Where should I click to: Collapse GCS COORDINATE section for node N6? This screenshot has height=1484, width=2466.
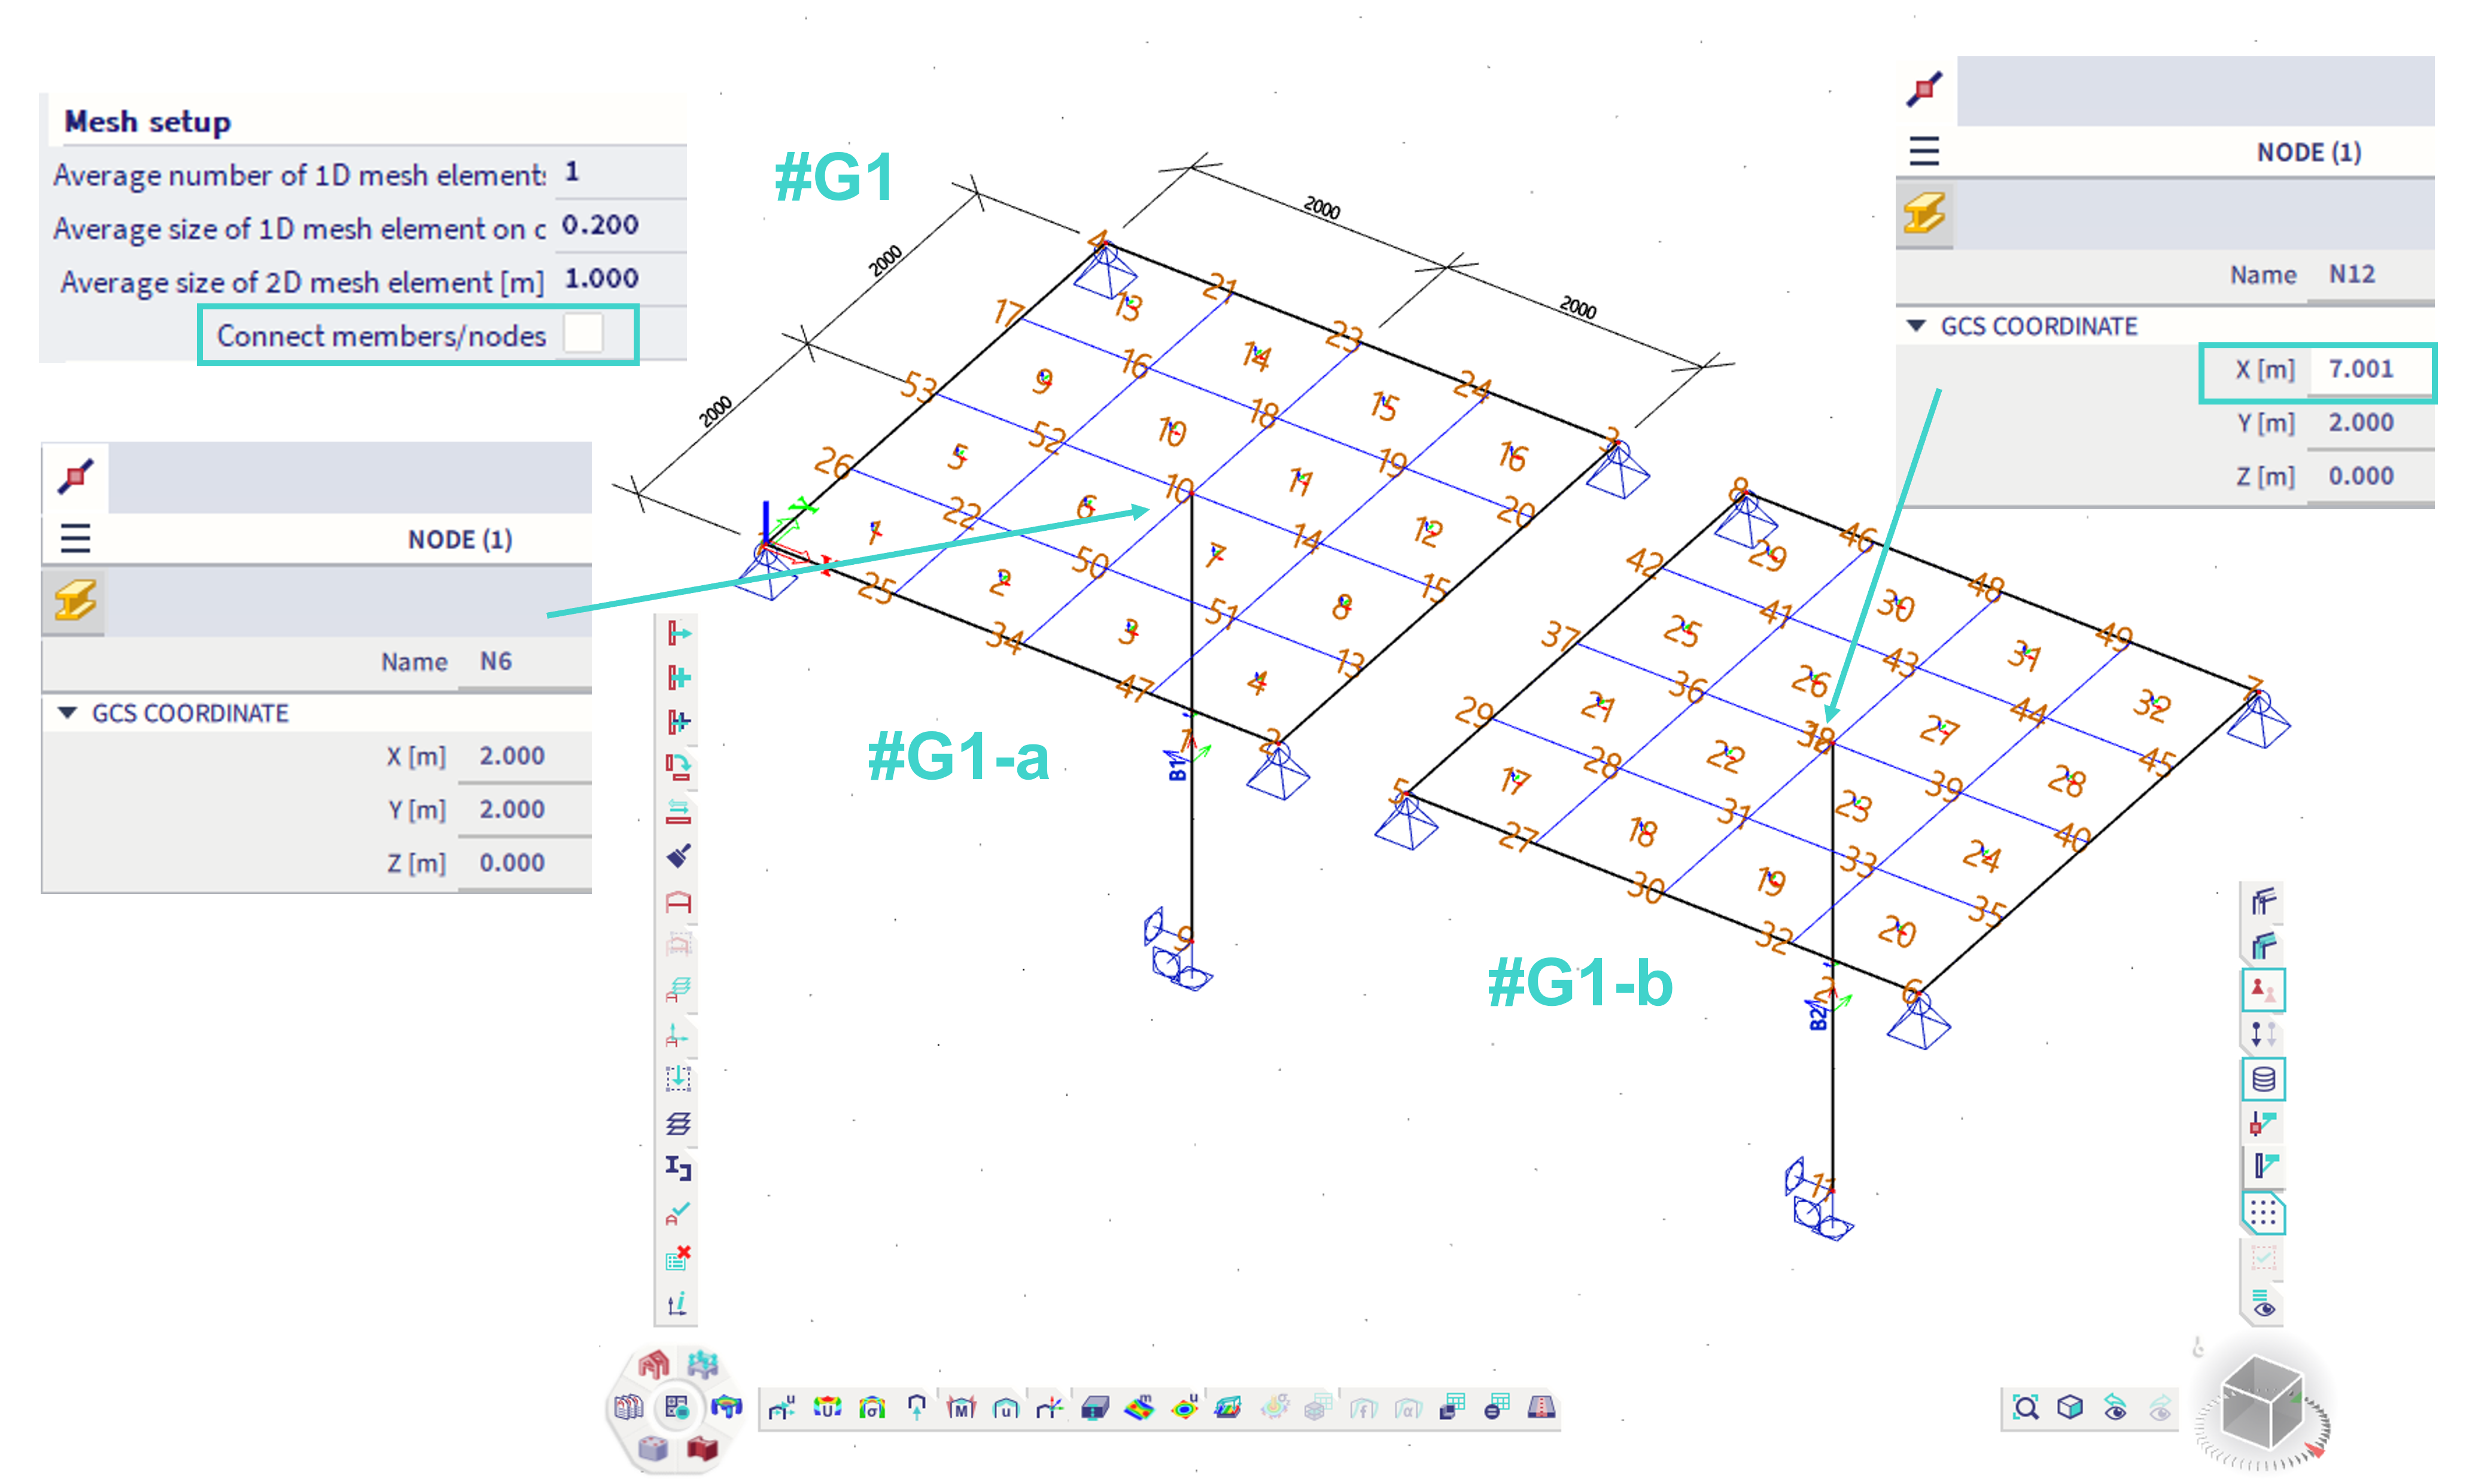68,713
